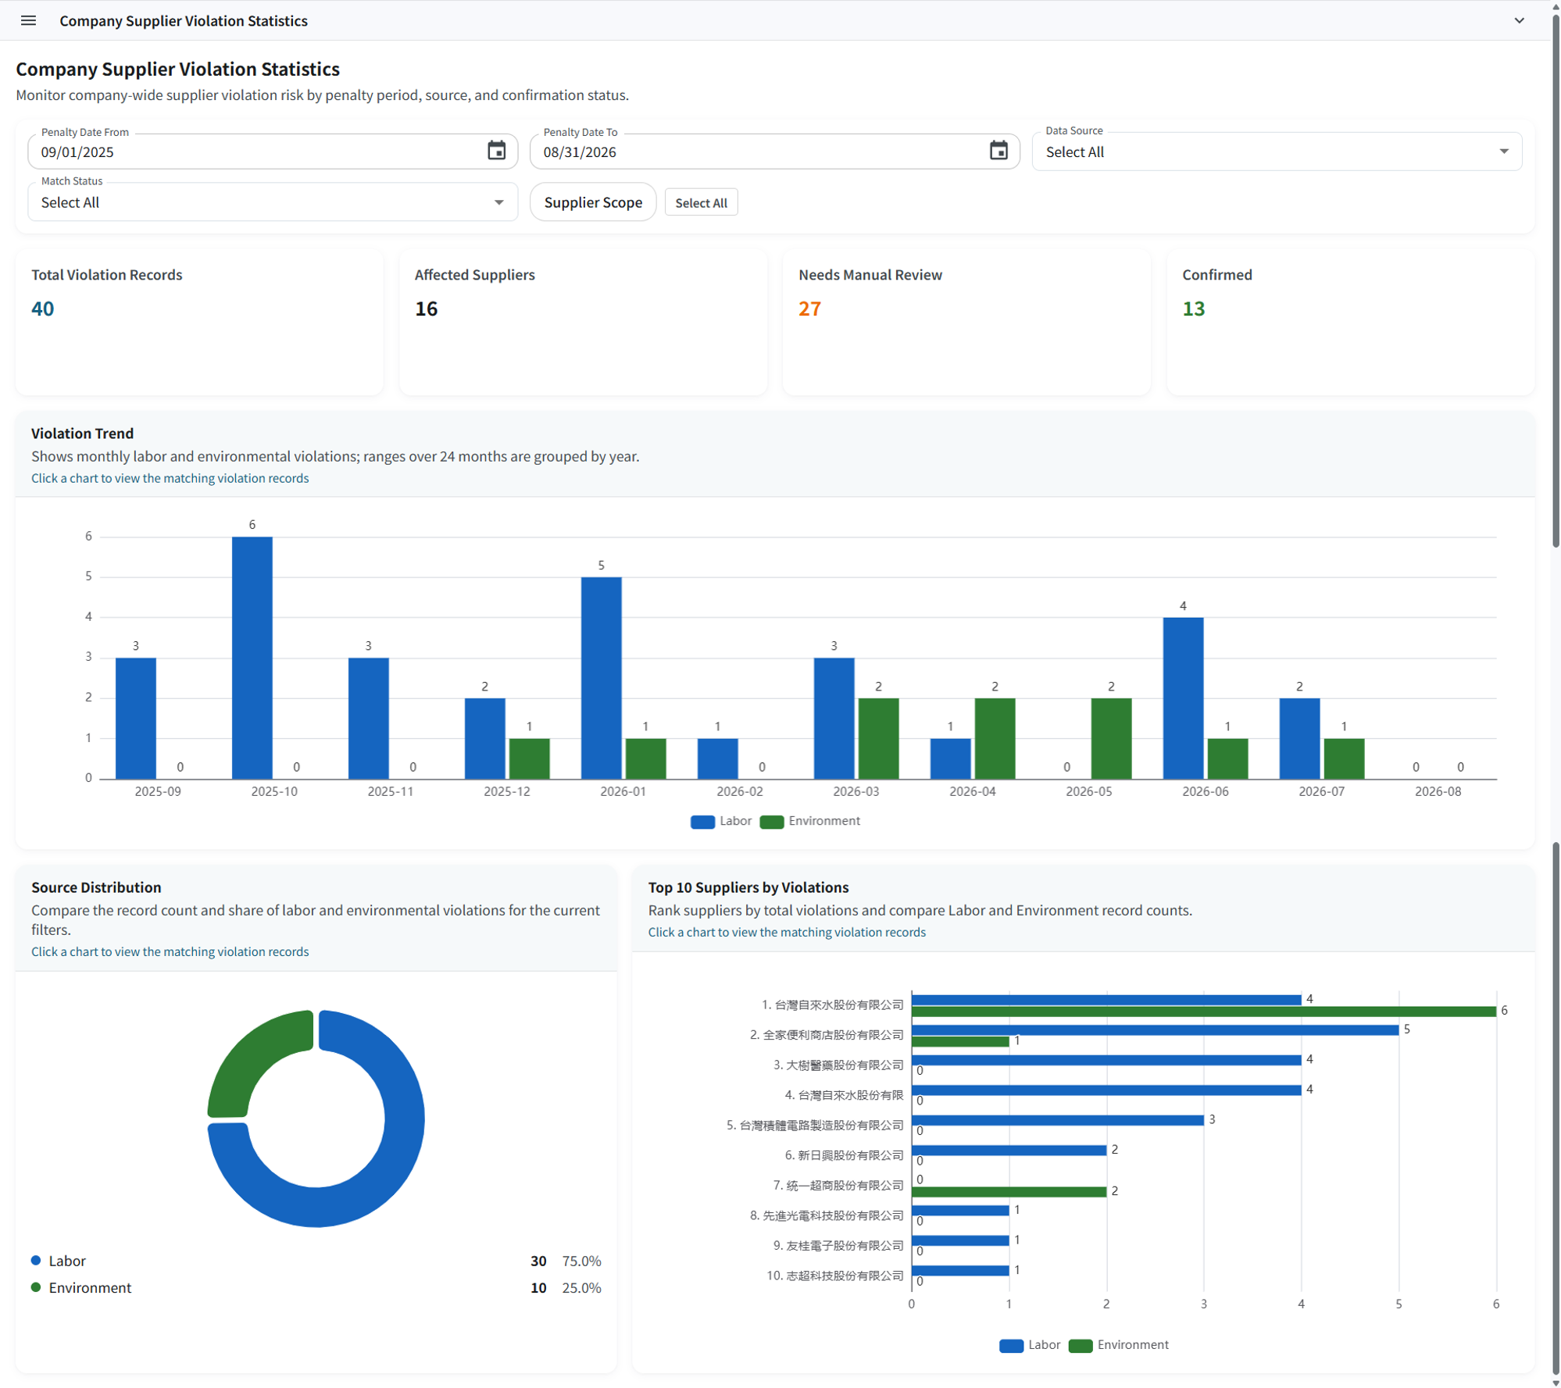Open the Data Source dropdown
Viewport: 1561px width, 1388px height.
tap(1276, 152)
